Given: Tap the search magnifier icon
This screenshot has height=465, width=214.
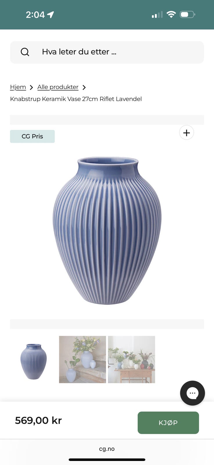Looking at the screenshot, I should (25, 52).
